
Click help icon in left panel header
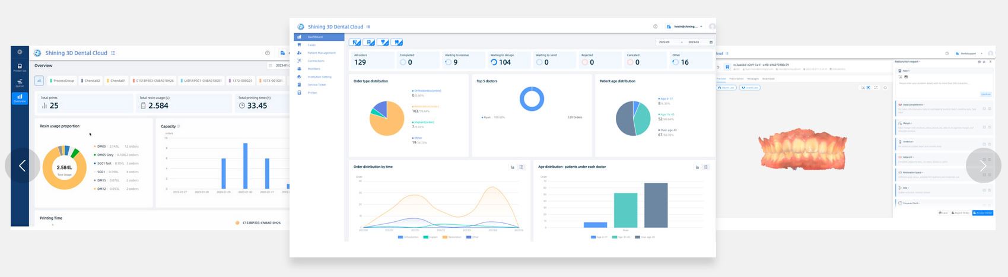(x=268, y=53)
